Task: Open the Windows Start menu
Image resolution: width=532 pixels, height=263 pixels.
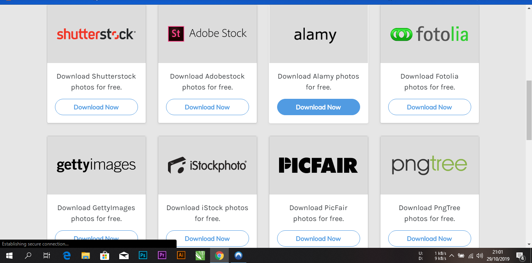Action: [9, 256]
